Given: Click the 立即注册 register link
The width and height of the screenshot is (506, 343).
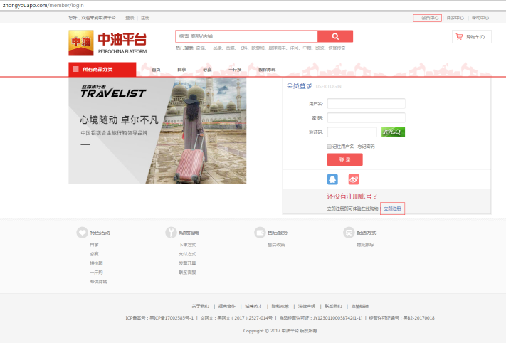Looking at the screenshot, I should [x=393, y=208].
